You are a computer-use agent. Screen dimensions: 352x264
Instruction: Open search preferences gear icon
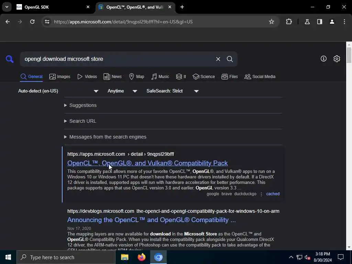(x=337, y=58)
